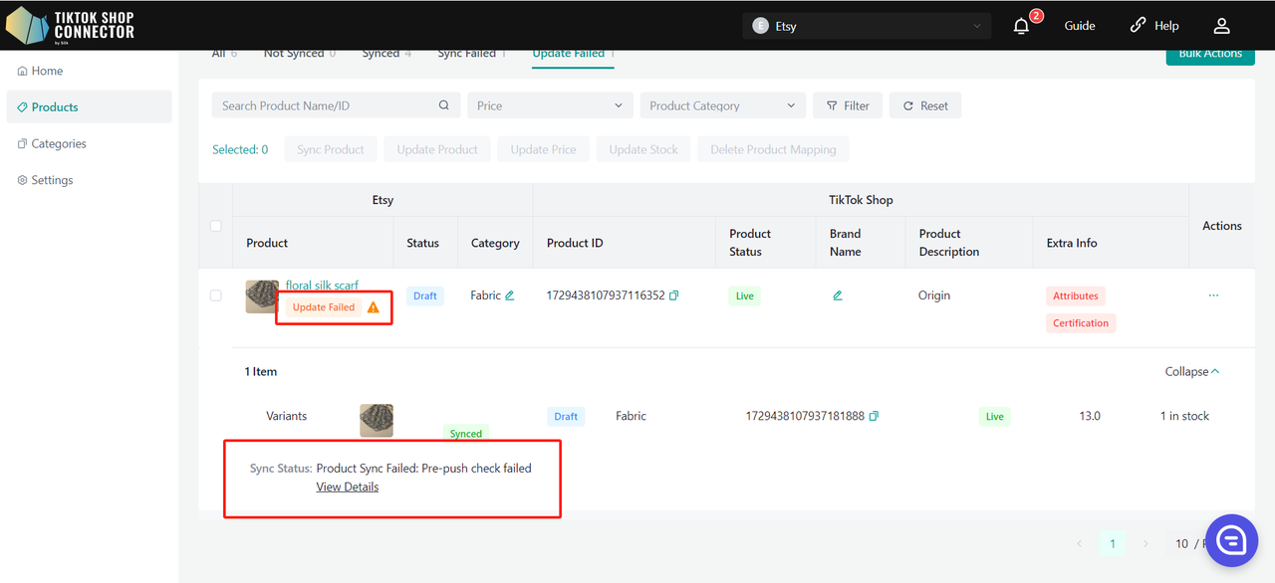Image resolution: width=1275 pixels, height=583 pixels.
Task: Switch to the Not Synced tab
Action: click(x=300, y=54)
